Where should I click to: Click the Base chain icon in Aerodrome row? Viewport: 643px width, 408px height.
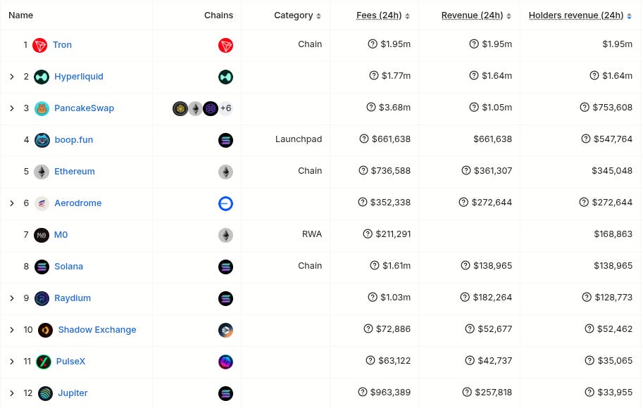click(225, 203)
